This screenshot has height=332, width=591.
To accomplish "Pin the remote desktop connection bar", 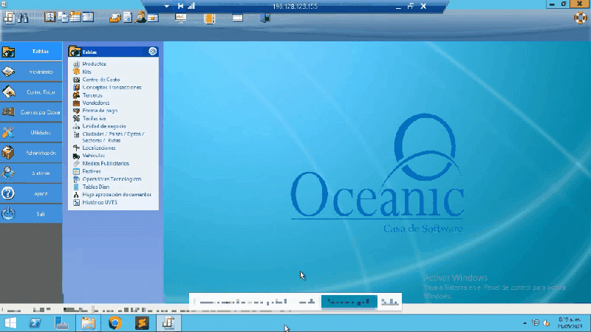I will (x=180, y=6).
